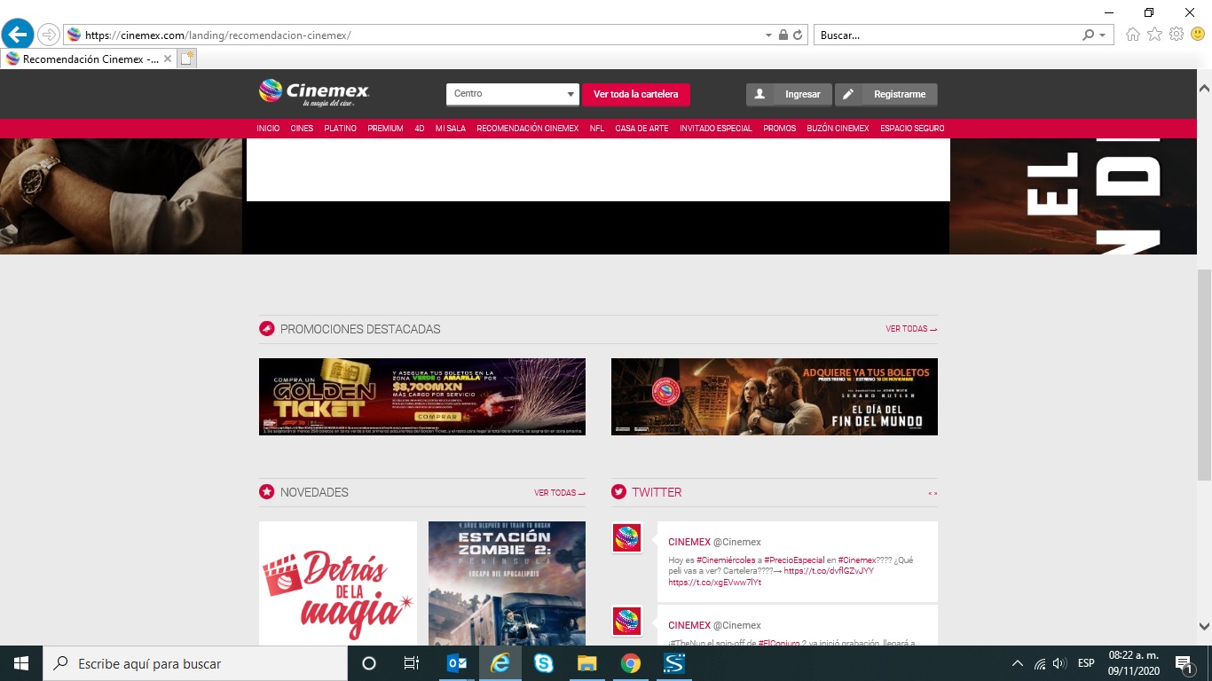Viewport: 1212px width, 681px height.
Task: Open the PLATINO menu item
Action: click(x=341, y=129)
